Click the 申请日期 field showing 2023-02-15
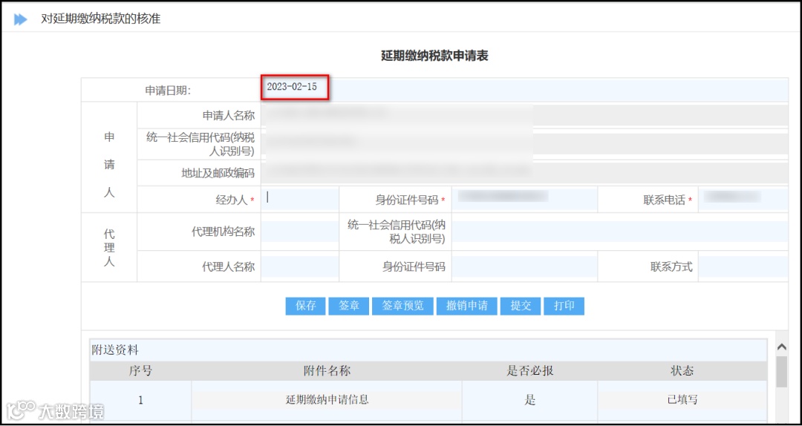Screen dimensions: 802x426 click(x=525, y=90)
